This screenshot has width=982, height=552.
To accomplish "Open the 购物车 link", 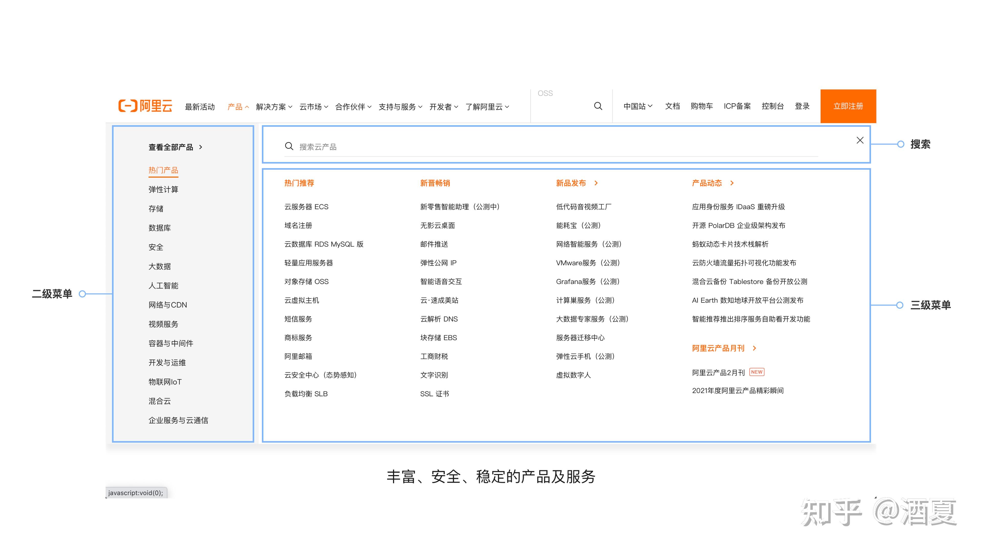I will coord(701,106).
